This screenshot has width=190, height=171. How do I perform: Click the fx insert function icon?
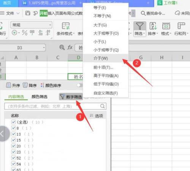coord(70,47)
